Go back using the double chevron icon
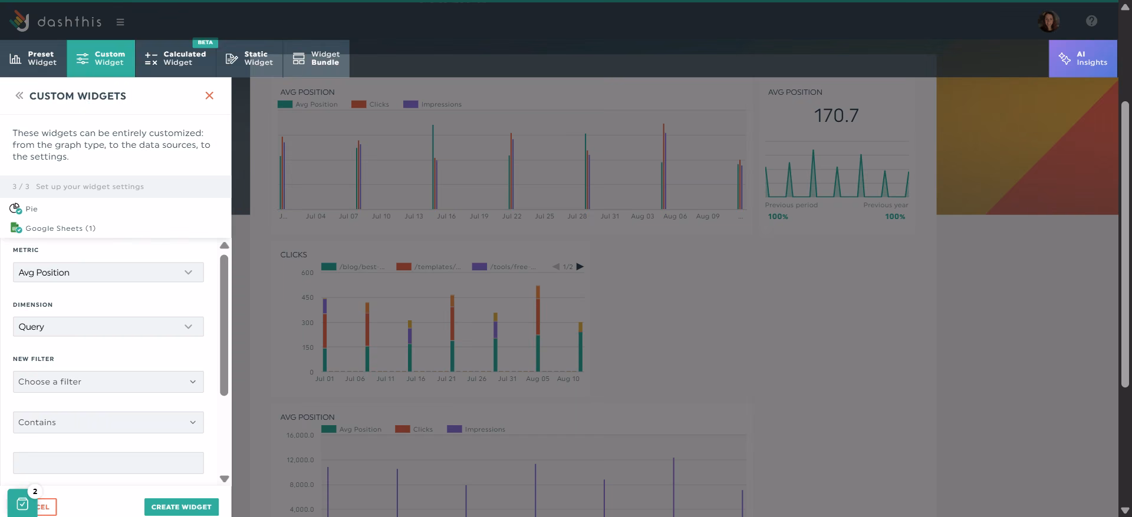This screenshot has width=1132, height=517. (x=19, y=95)
